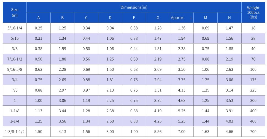This screenshot has height=139, width=267.
Task: Click column header A
Action: coord(39,18)
